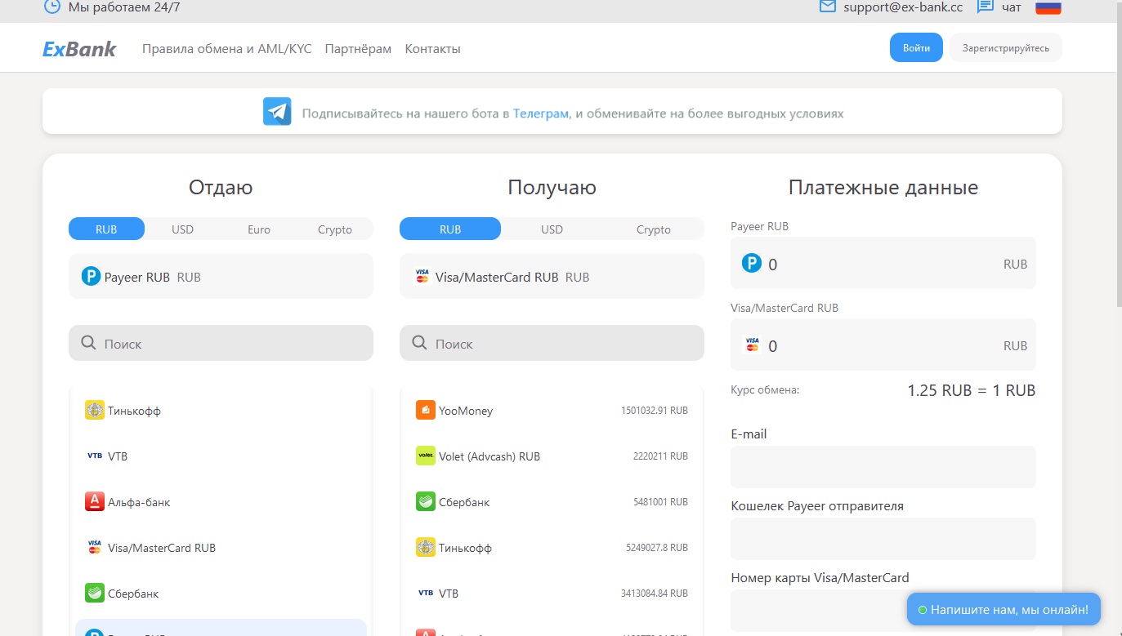Click Тинькофф icon in Отдаю list
This screenshot has height=636, width=1122.
95,410
